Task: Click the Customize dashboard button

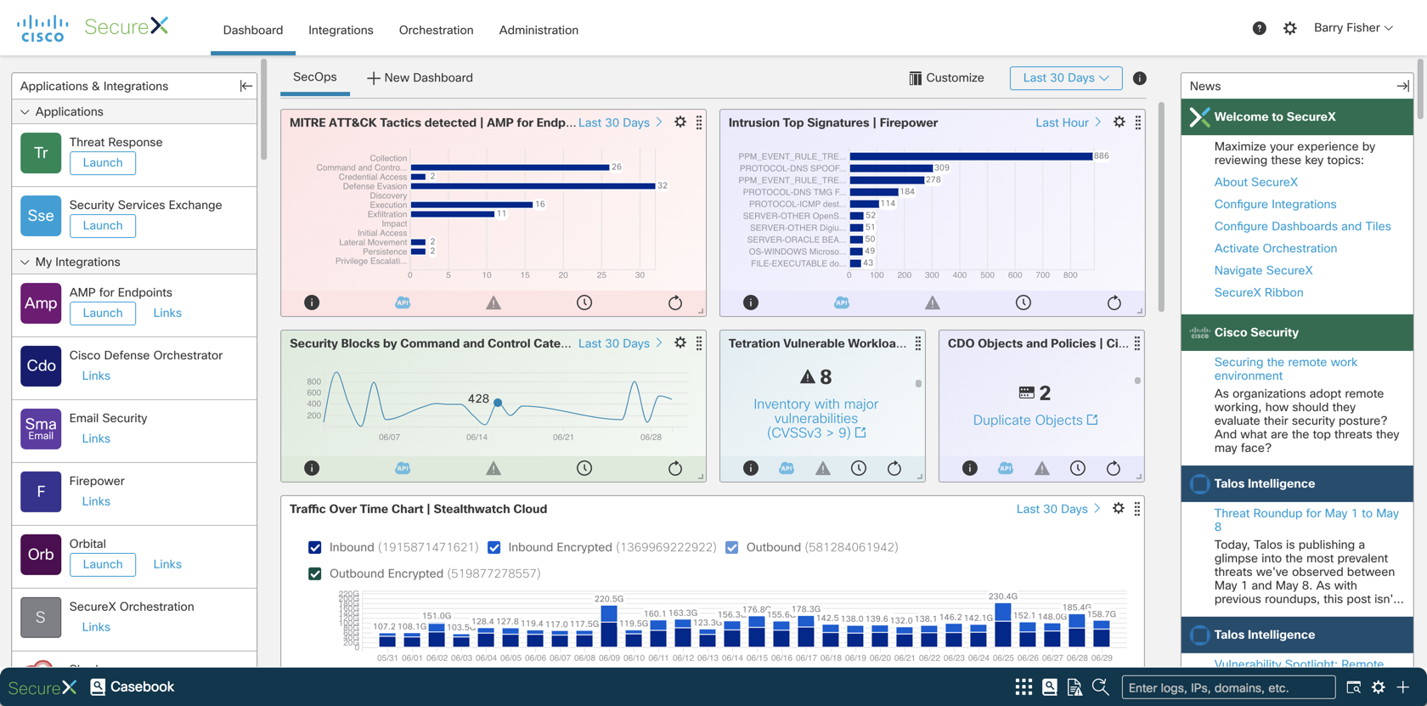Action: tap(946, 78)
